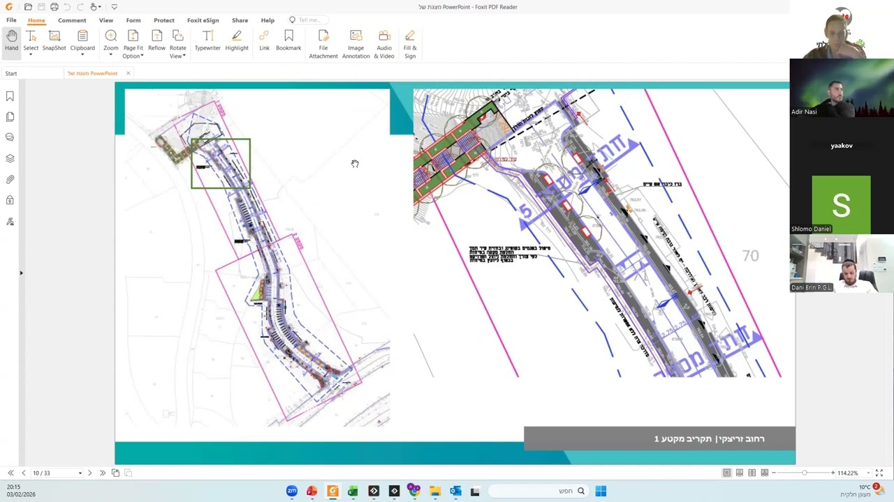The height and width of the screenshot is (502, 894).
Task: Close the PowerPoint document tab
Action: [128, 73]
